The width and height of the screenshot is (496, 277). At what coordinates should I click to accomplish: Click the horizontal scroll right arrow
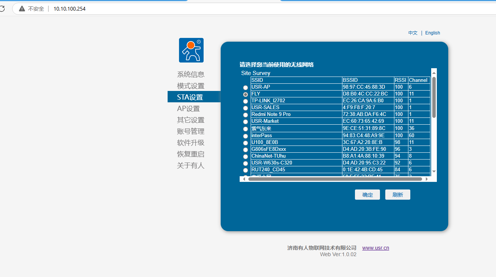coord(427,179)
